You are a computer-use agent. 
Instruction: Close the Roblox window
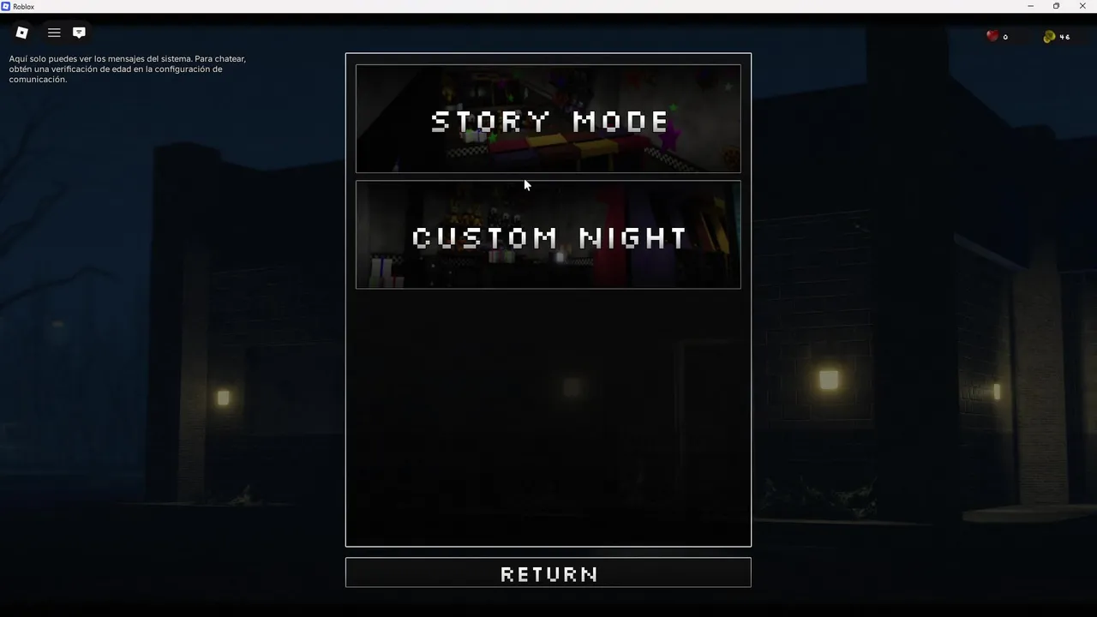click(1082, 6)
